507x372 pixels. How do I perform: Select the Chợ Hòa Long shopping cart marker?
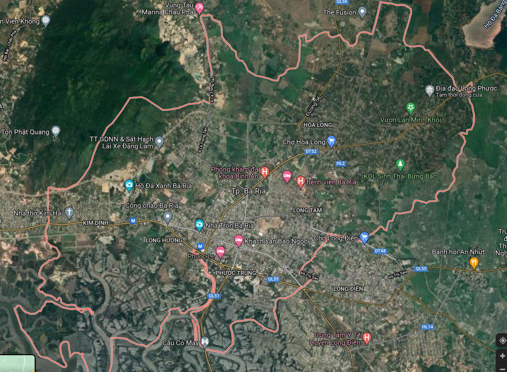(331, 141)
